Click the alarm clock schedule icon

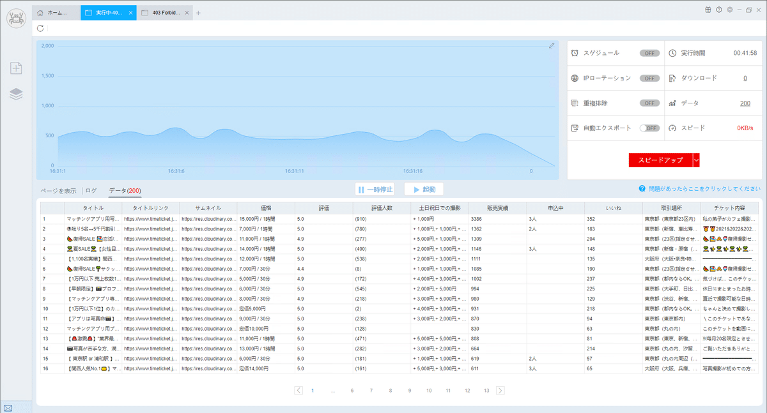pyautogui.click(x=575, y=53)
